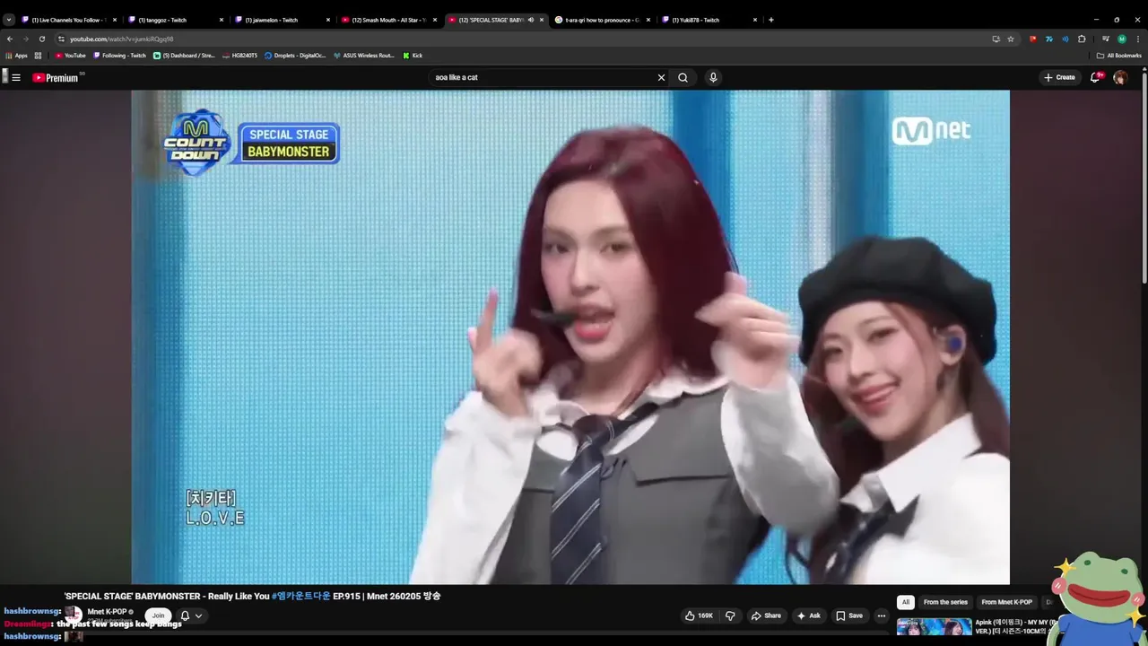
Task: Open the Apink MY MY video thumbnail
Action: (x=934, y=626)
